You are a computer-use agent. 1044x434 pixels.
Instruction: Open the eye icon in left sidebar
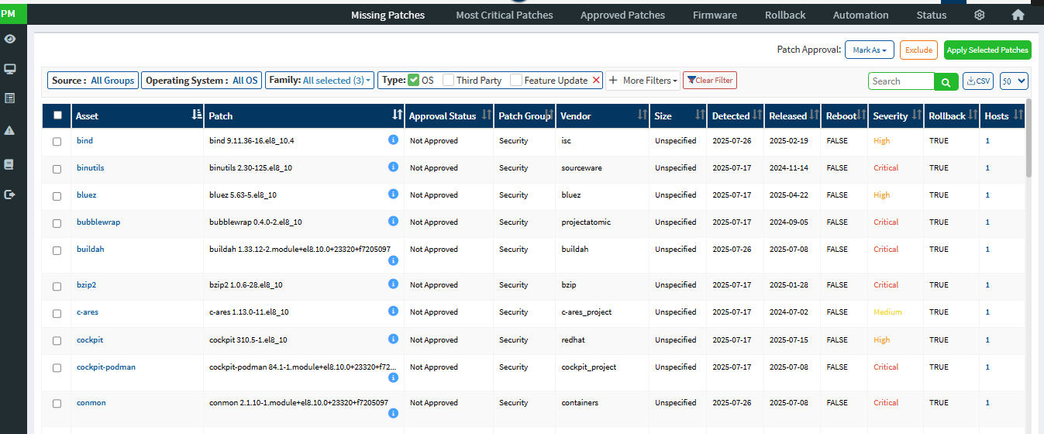pos(9,39)
